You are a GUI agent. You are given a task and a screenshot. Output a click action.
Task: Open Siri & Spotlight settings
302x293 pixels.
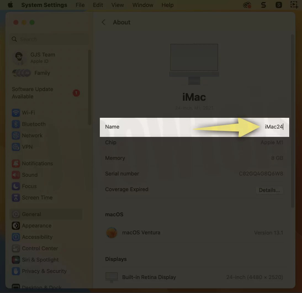tap(16, 260)
